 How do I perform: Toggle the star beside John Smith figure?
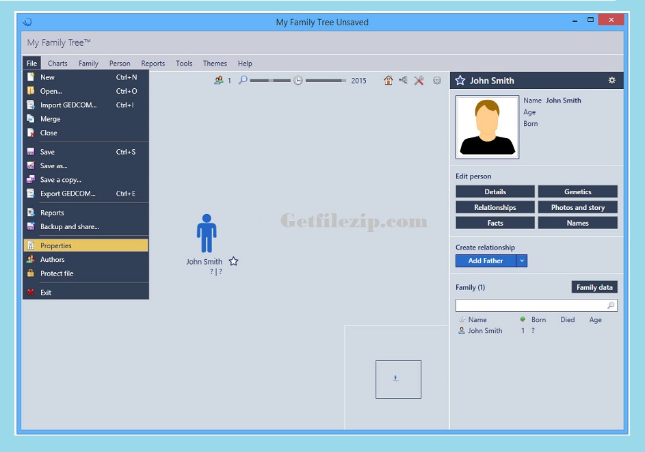pyautogui.click(x=234, y=261)
